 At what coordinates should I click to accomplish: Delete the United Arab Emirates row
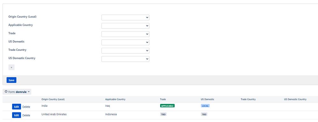point(26,115)
